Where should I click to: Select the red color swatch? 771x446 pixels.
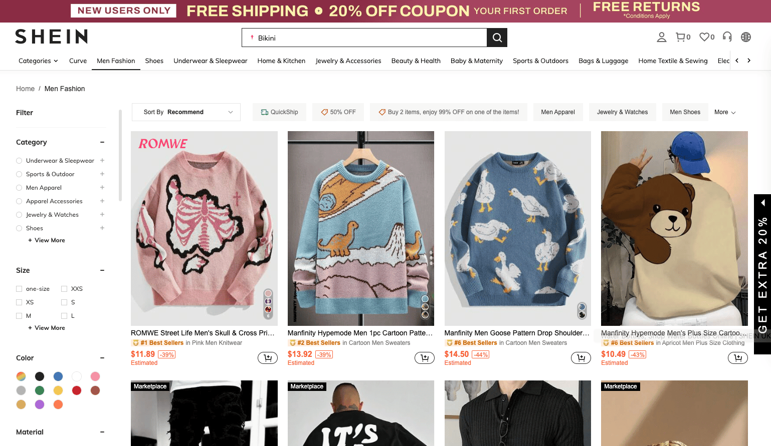77,390
